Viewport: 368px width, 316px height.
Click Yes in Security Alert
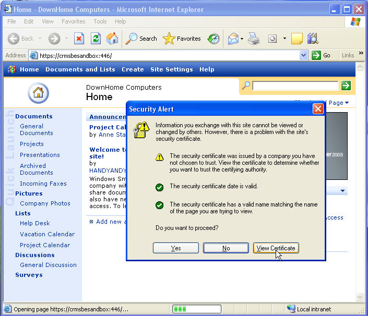pyautogui.click(x=176, y=248)
